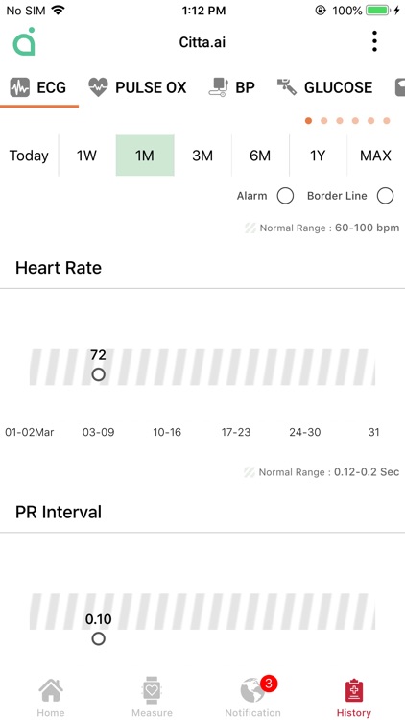This screenshot has height=720, width=405.
Task: Open Measure via smartwatch icon
Action: pos(152,690)
